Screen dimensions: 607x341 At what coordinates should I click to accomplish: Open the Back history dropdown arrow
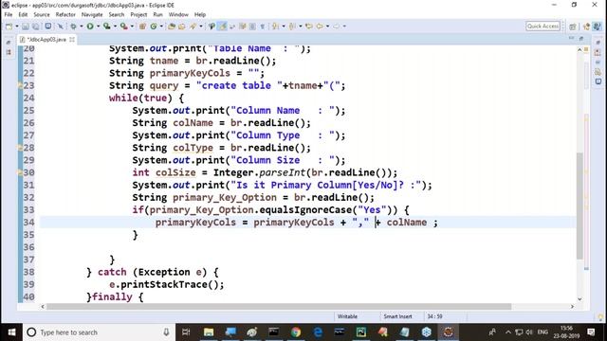coord(327,27)
